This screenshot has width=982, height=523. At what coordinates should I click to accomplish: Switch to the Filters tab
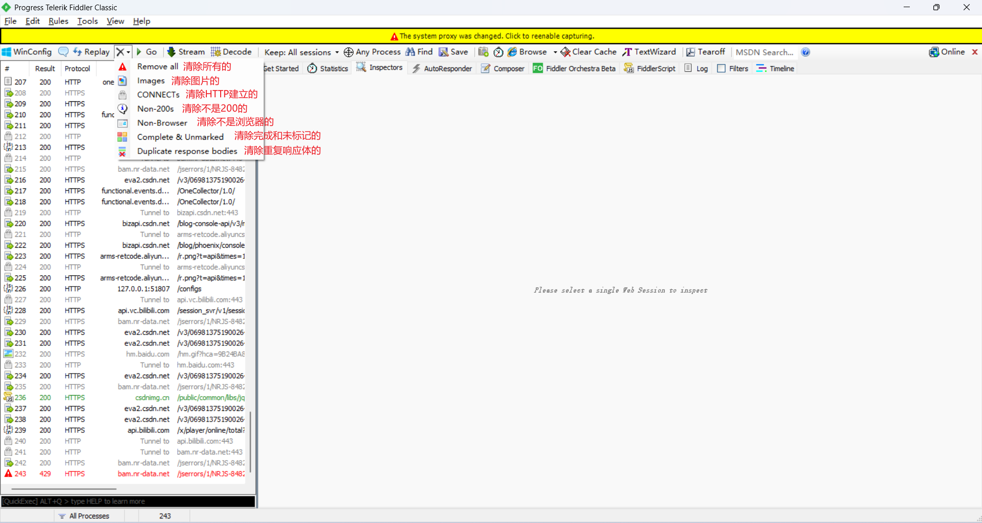(x=733, y=69)
